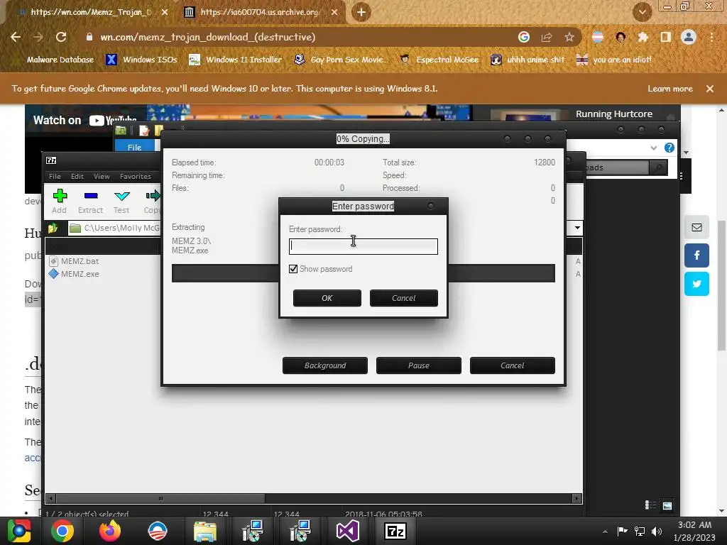Expand the 7-Zip address bar dropdown
This screenshot has height=545, width=727.
point(577,228)
